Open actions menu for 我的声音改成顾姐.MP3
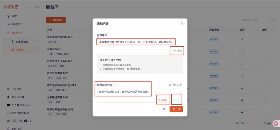Image resolution: width=280 pixels, height=130 pixels. click(264, 39)
